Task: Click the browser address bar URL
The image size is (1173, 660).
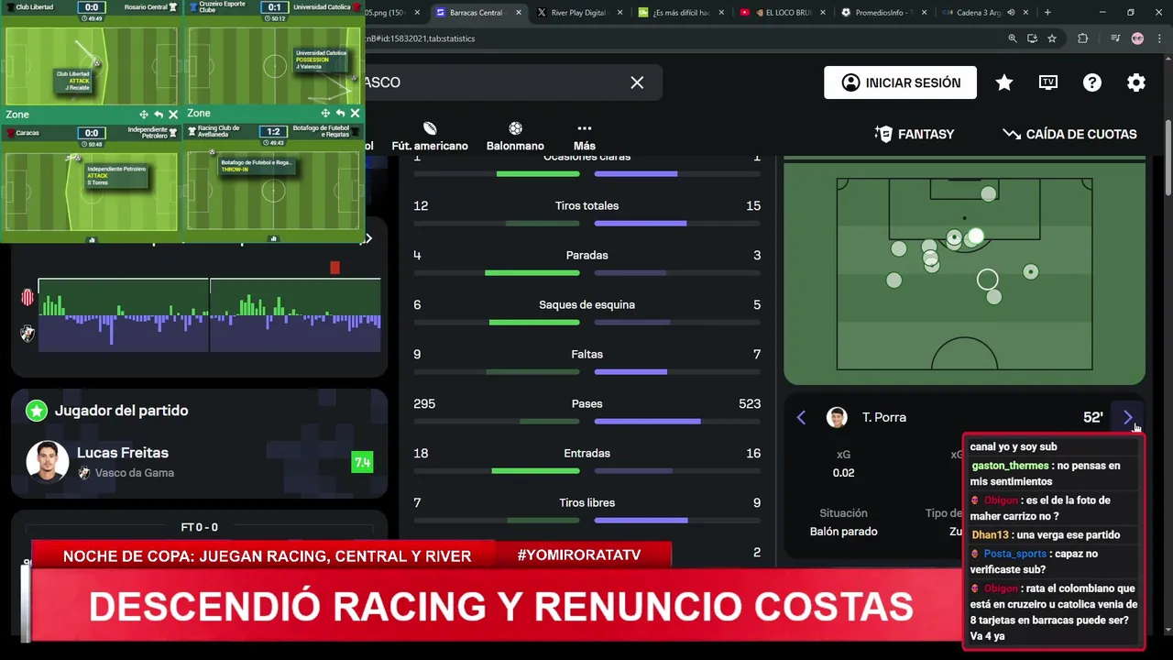Action: coord(420,38)
